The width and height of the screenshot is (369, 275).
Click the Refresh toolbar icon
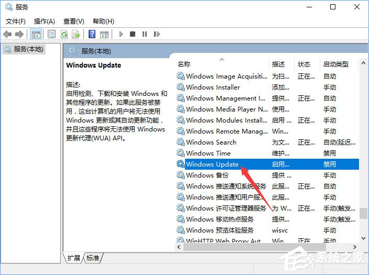coord(64,35)
